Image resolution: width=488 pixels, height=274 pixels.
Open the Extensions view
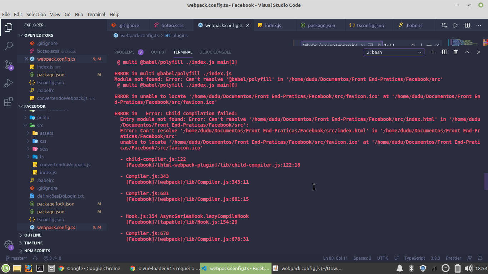9,102
